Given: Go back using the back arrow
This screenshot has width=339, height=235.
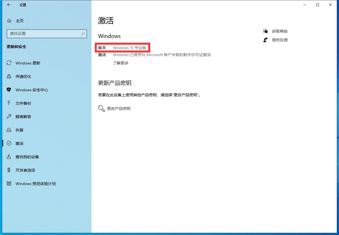Looking at the screenshot, I should click(9, 5).
